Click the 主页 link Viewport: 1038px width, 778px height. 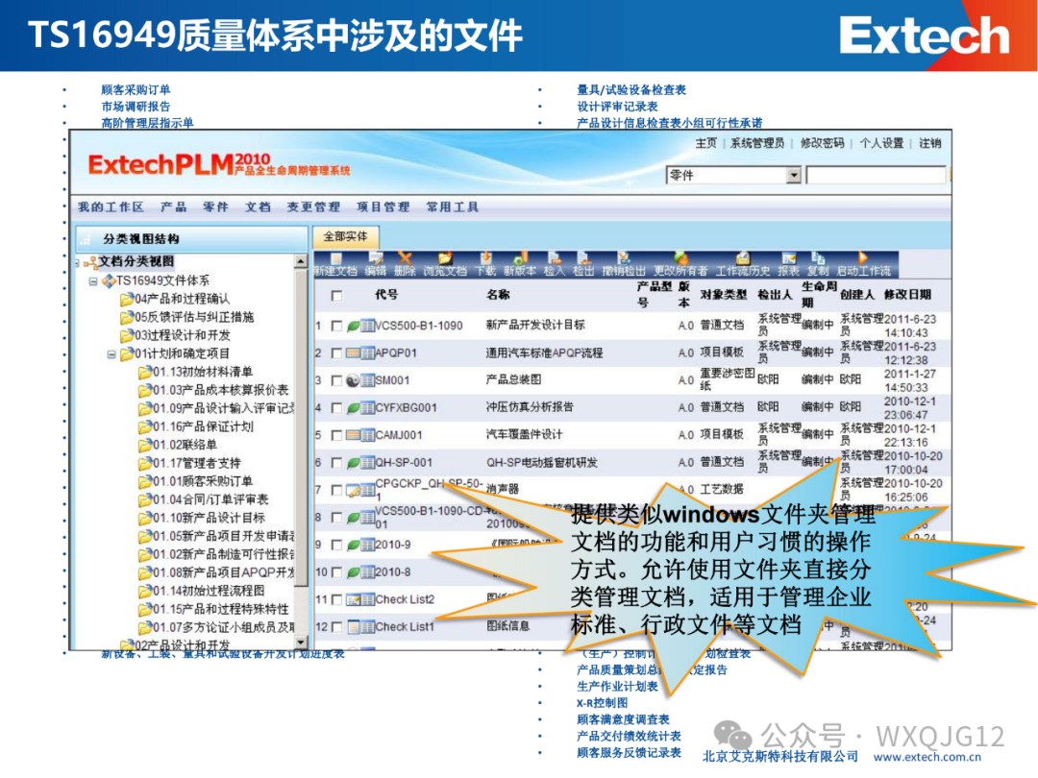[705, 143]
